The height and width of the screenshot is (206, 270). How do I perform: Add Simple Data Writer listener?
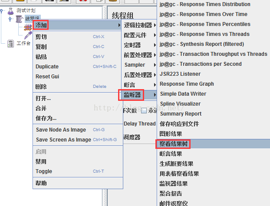(214, 94)
